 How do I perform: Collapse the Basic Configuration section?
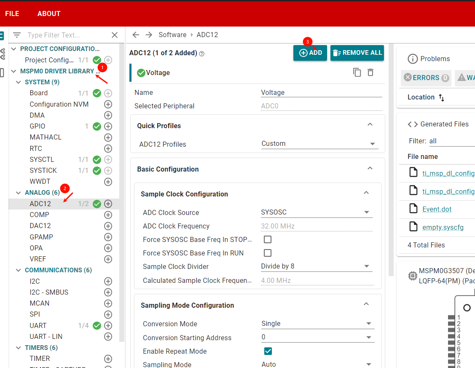point(370,168)
